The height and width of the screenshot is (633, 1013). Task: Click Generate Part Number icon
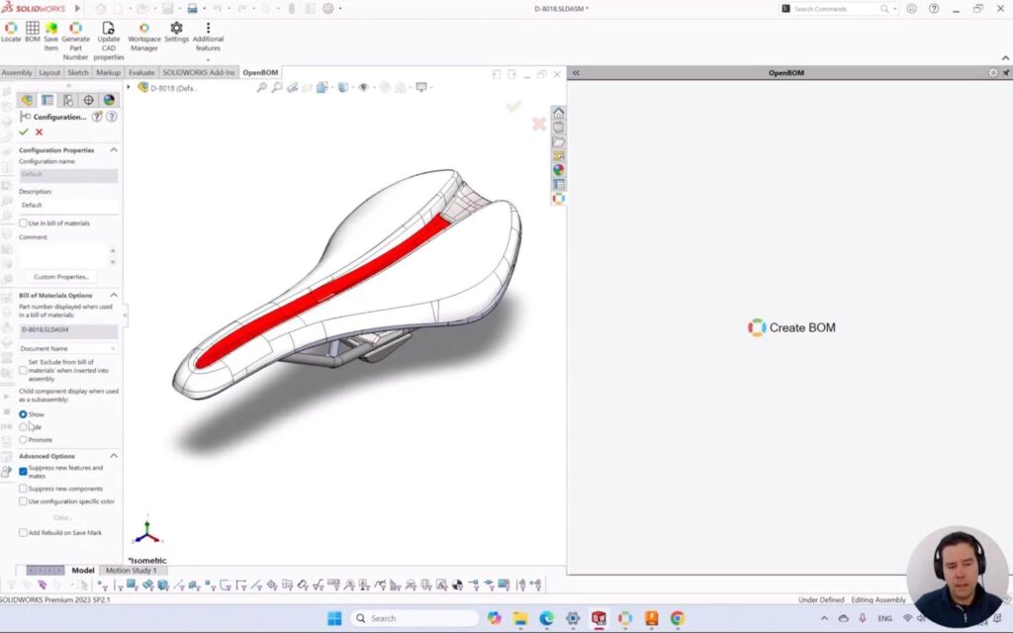pyautogui.click(x=75, y=41)
